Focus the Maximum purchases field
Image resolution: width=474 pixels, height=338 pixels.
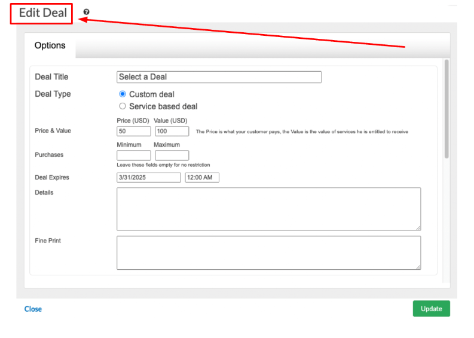pyautogui.click(x=172, y=155)
